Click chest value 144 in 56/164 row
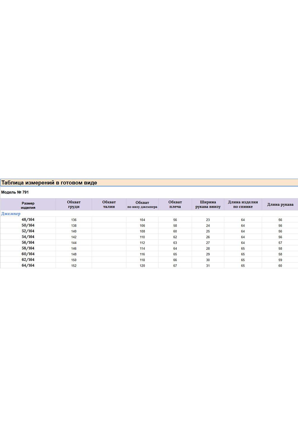 tap(74, 243)
